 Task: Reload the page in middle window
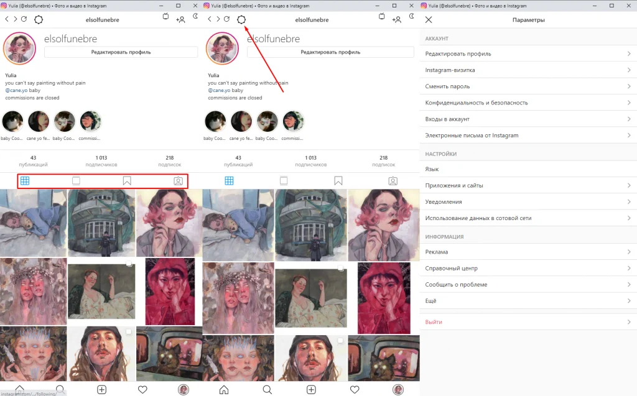226,19
